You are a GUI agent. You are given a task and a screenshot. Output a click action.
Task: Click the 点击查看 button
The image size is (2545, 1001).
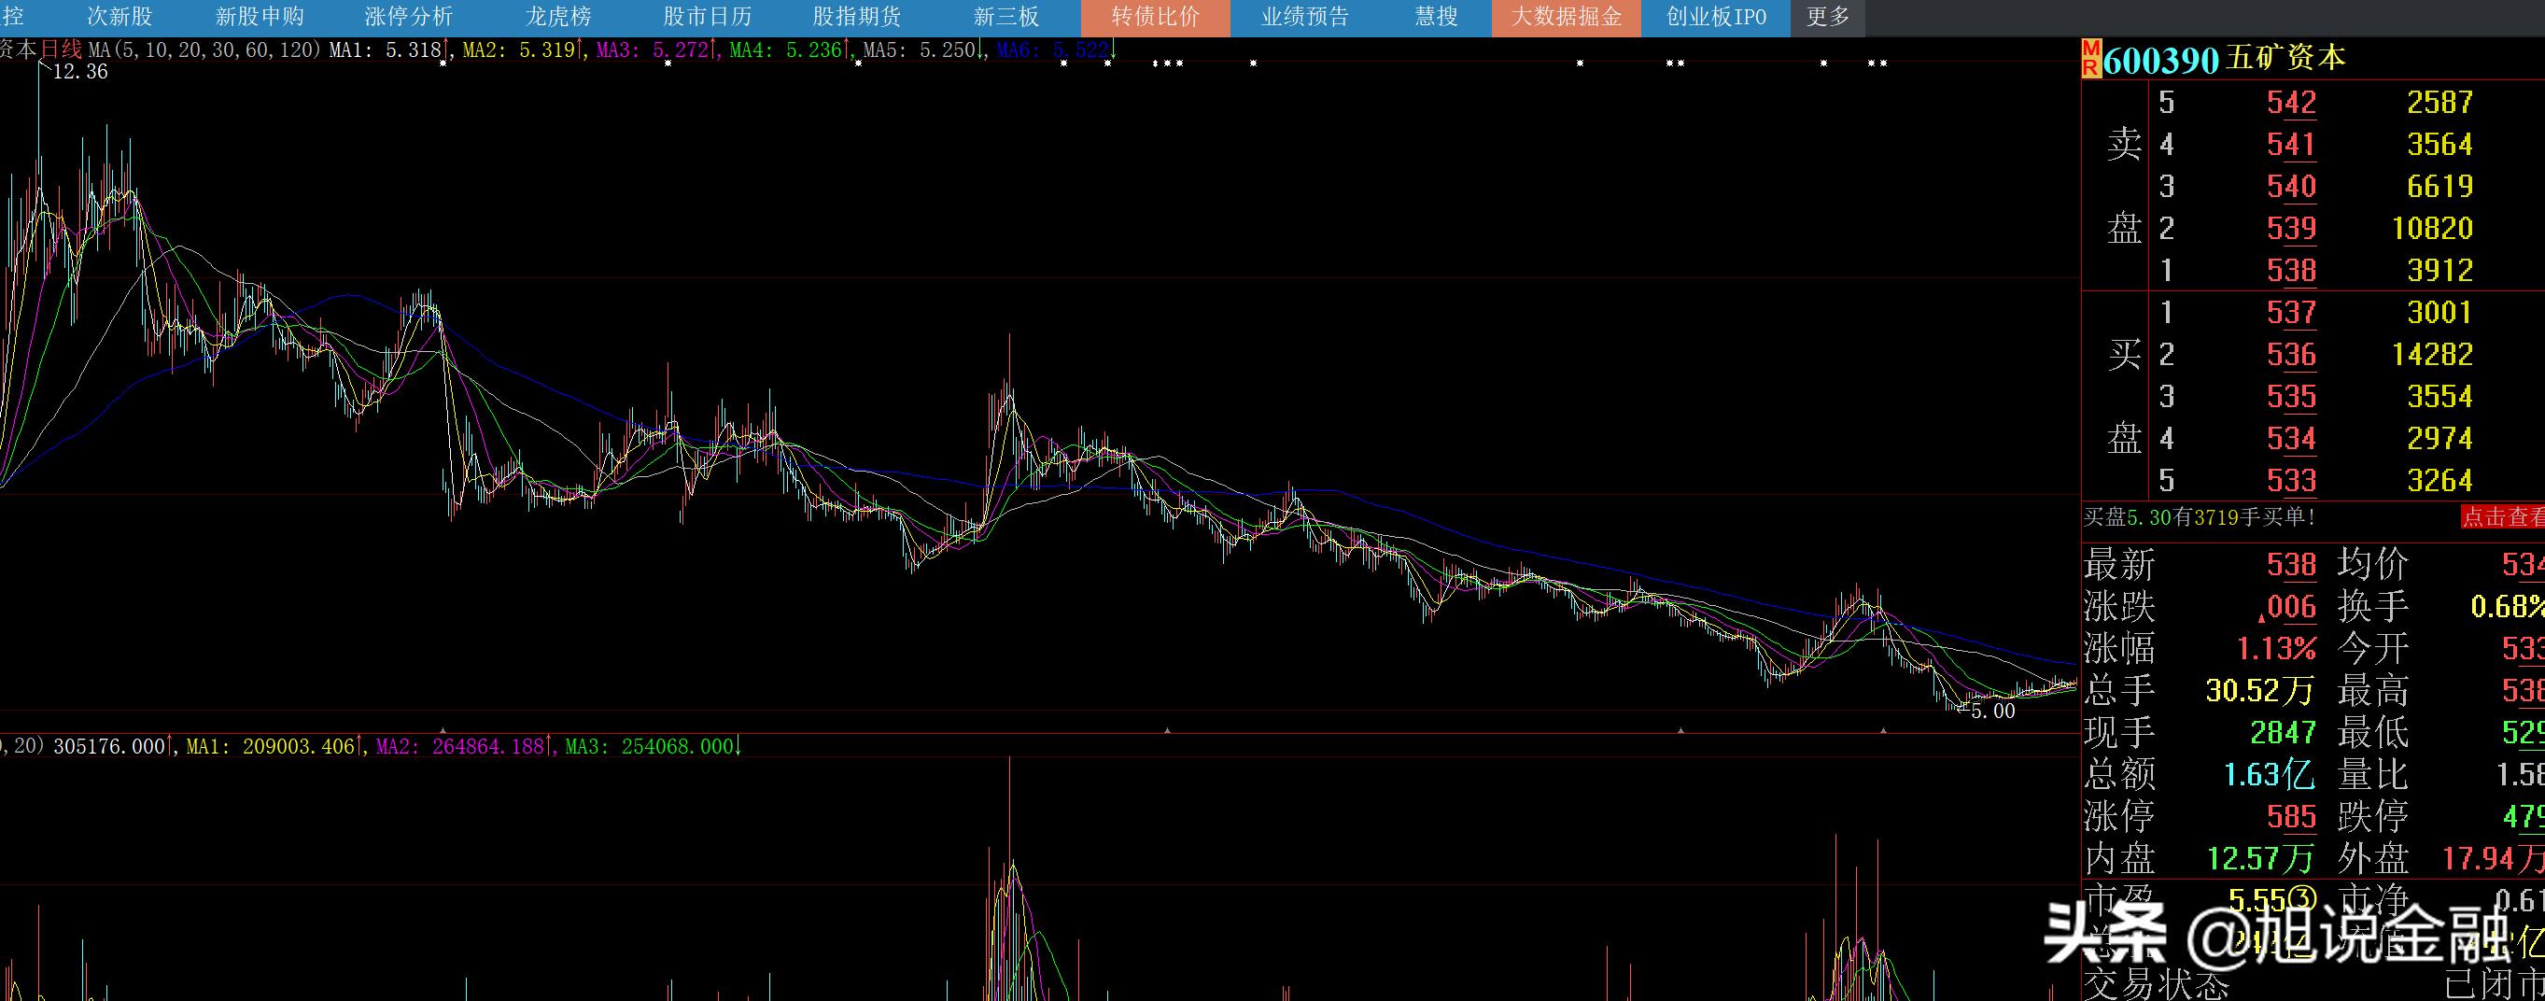[x=2501, y=516]
